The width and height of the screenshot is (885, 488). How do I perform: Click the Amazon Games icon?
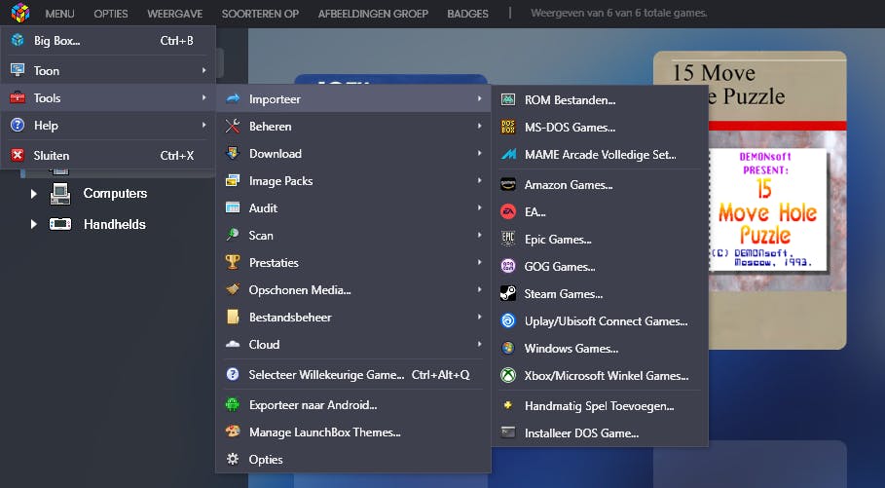(x=508, y=185)
